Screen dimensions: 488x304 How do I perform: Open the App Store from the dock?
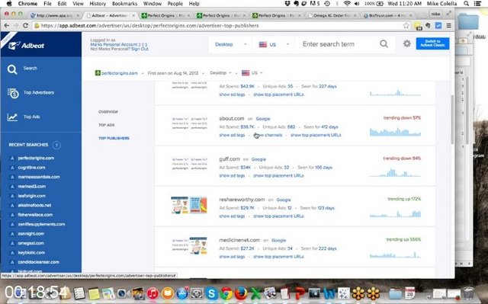tap(182, 293)
